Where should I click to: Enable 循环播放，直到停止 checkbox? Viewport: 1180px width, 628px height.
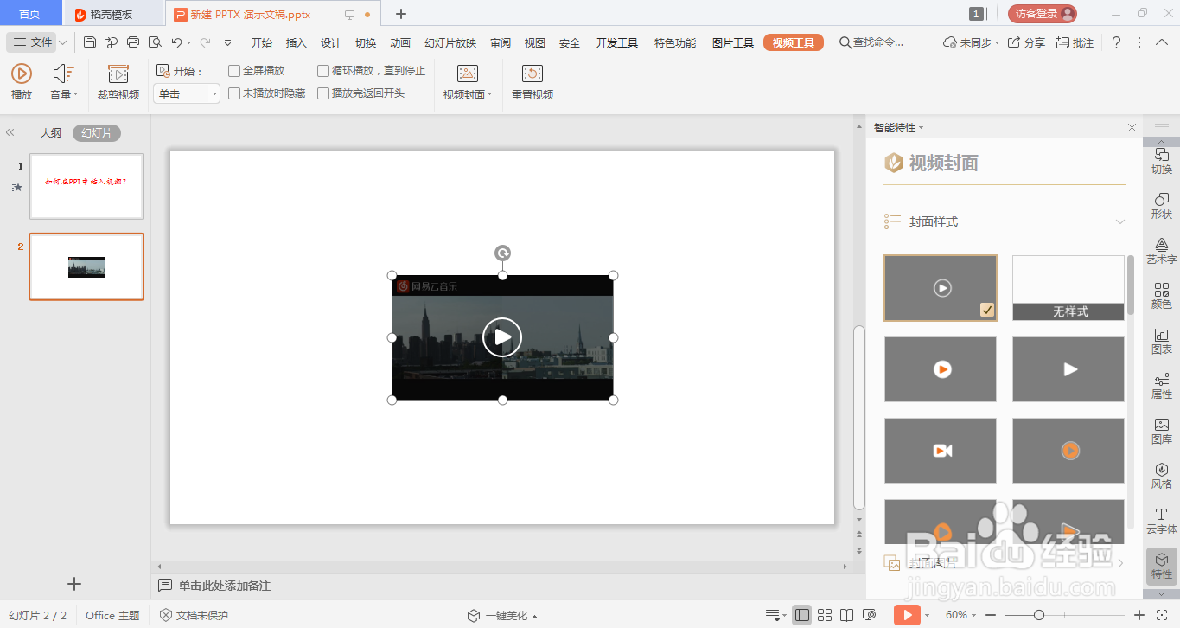323,71
